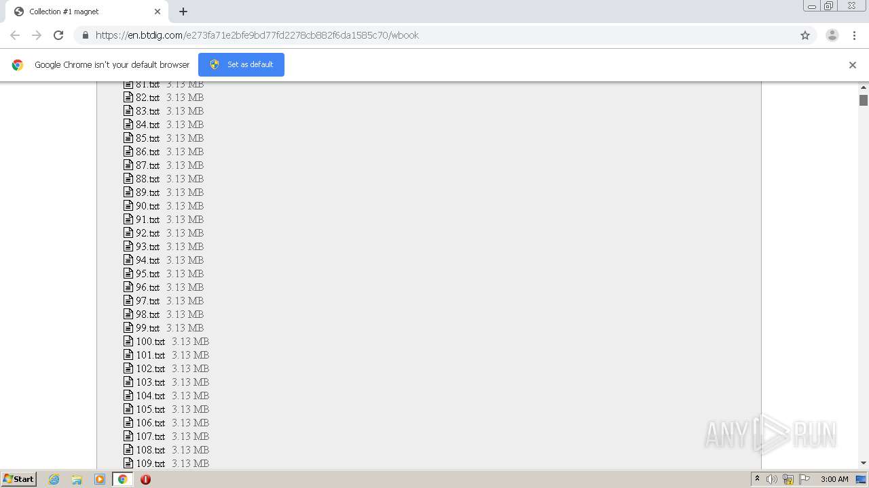The height and width of the screenshot is (488, 869).
Task: Select the 86.txt file name
Action: [147, 152]
